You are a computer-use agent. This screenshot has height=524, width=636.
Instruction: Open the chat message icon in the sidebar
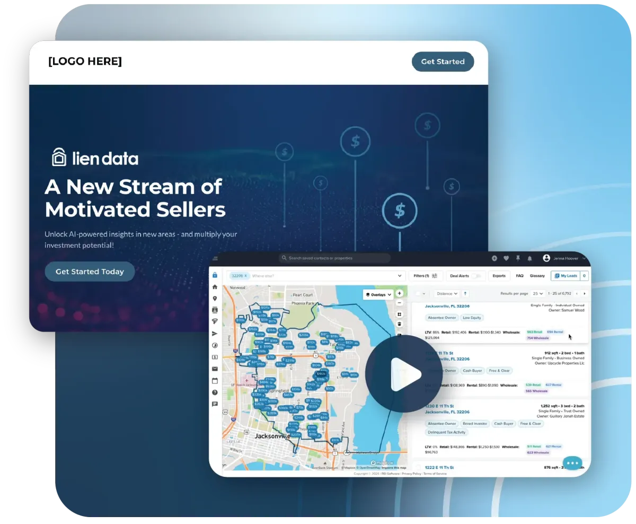pos(215,404)
